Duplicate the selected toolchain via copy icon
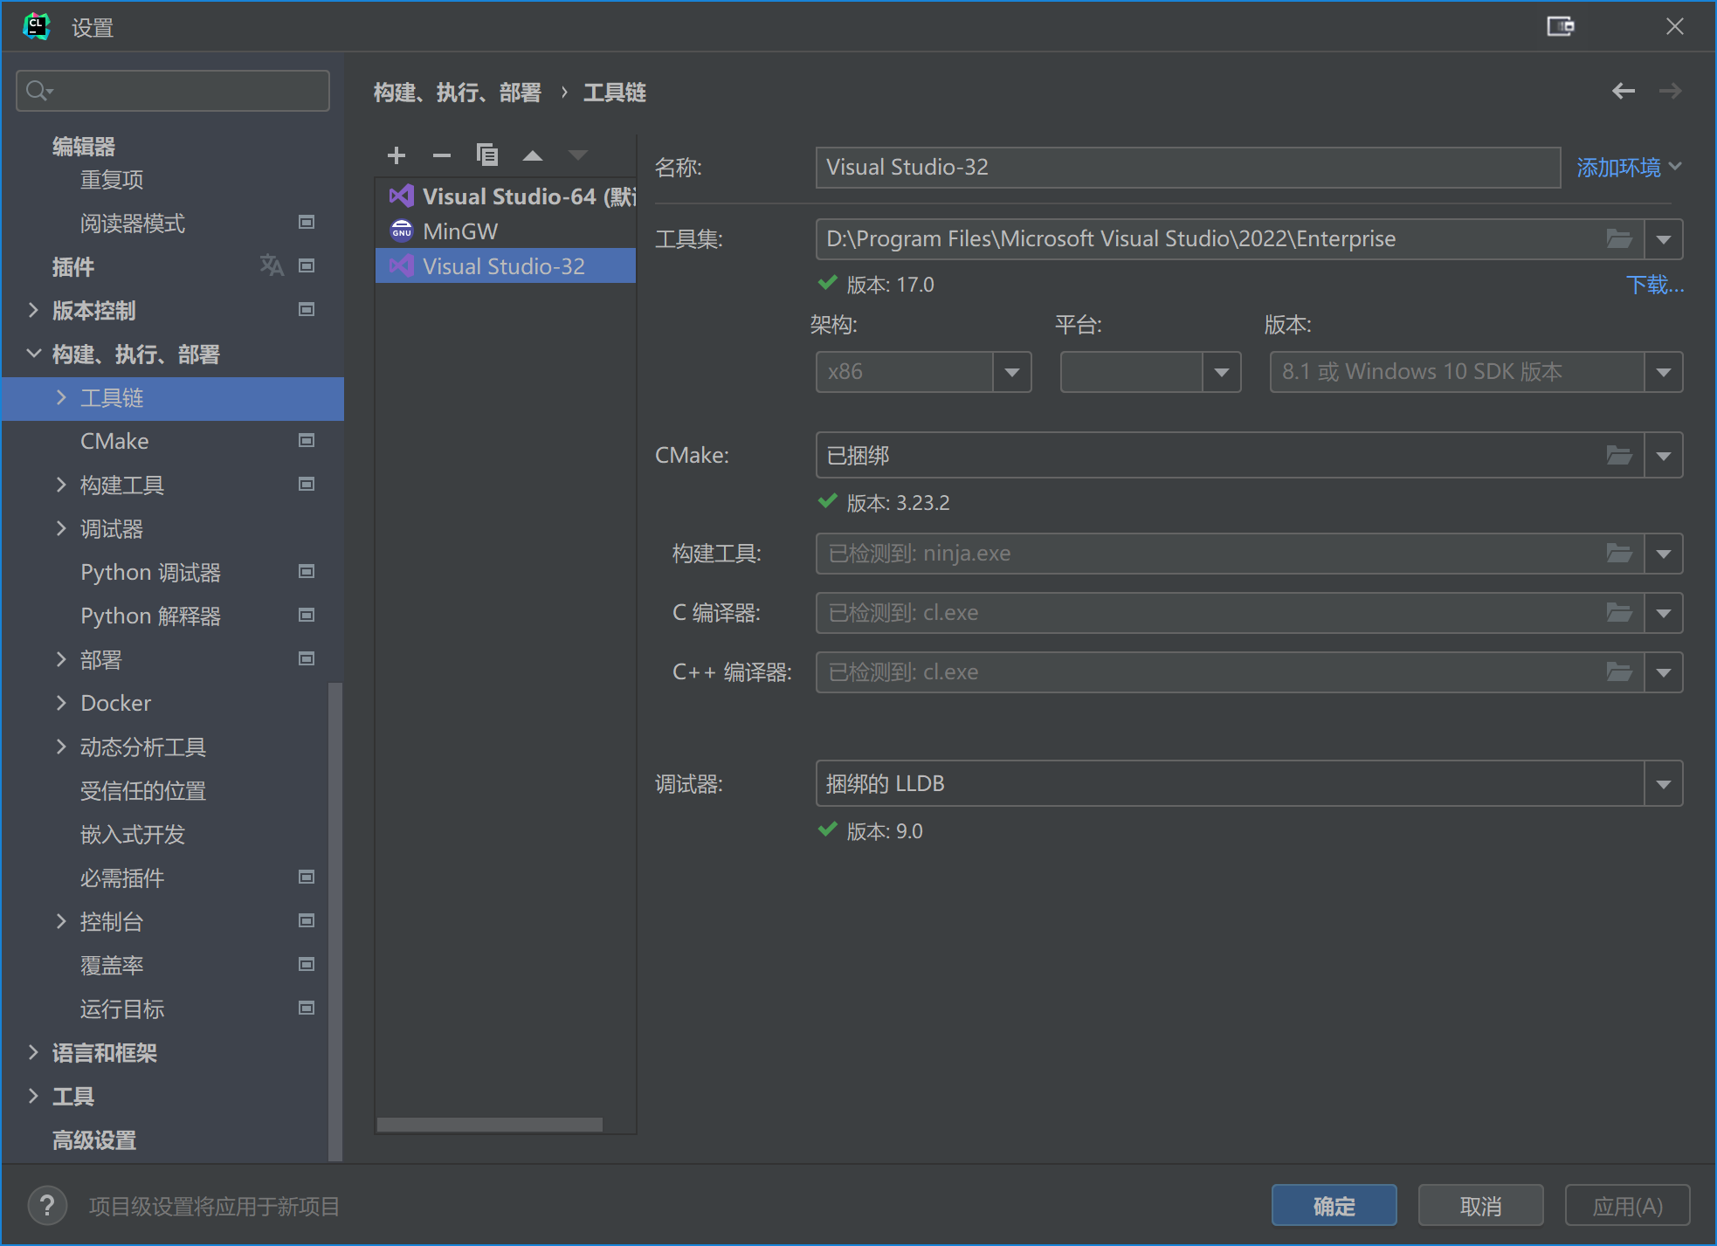This screenshot has height=1246, width=1717. point(487,155)
